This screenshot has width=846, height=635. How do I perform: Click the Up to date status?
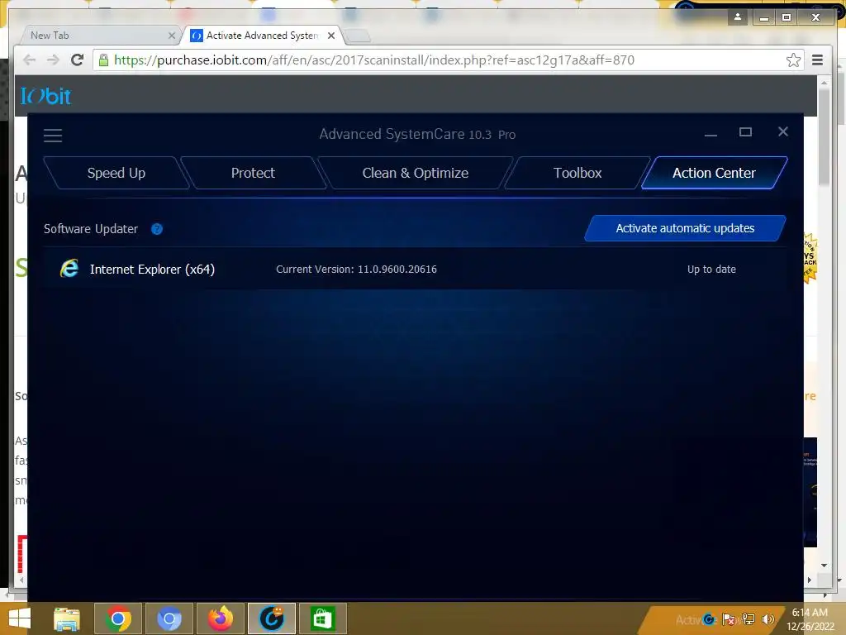[711, 269]
